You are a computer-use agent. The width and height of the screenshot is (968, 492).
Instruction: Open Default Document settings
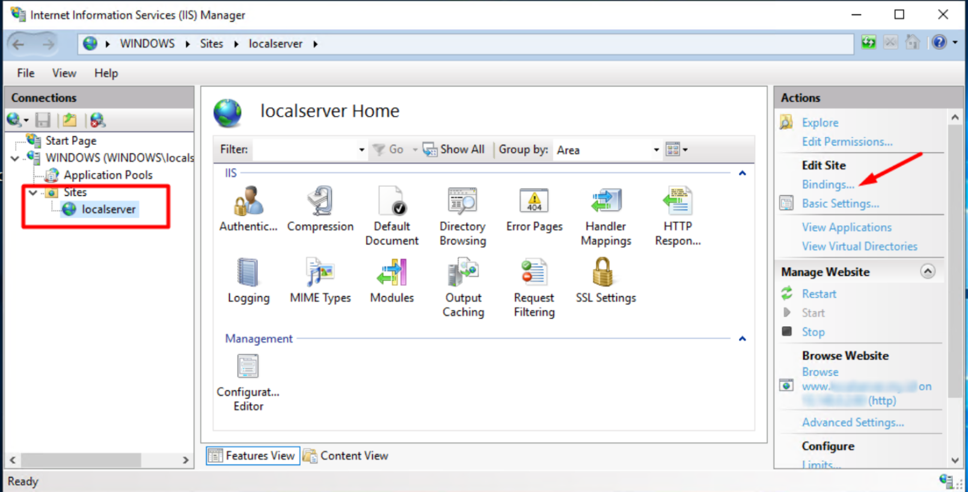[392, 216]
